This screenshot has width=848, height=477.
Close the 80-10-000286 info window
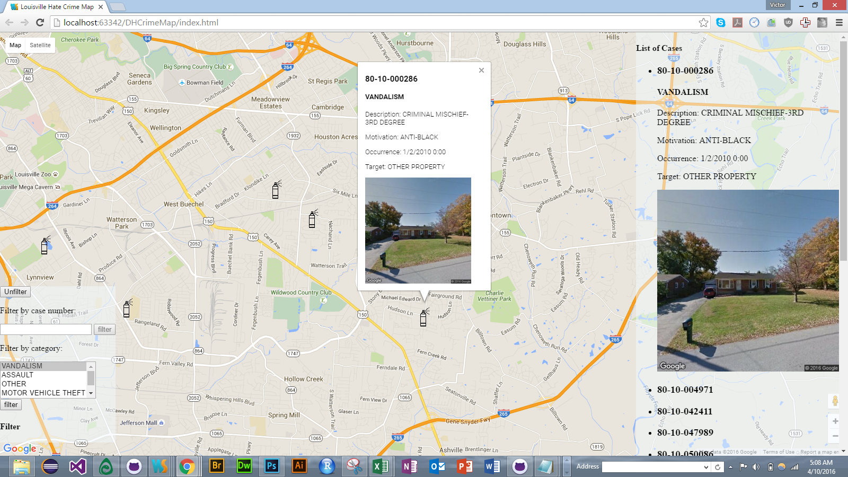pyautogui.click(x=481, y=70)
